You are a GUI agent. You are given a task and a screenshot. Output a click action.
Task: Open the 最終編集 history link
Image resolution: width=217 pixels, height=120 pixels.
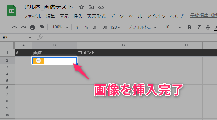(x=204, y=15)
